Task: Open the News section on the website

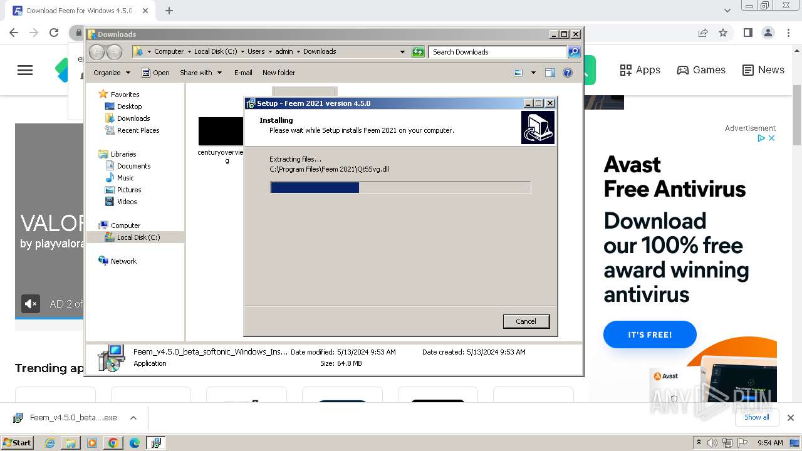Action: (763, 70)
